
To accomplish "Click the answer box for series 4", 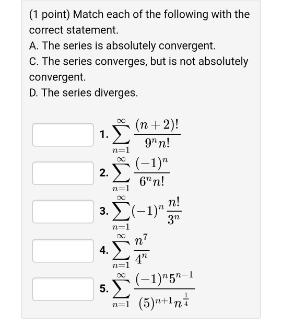I will [63, 251].
